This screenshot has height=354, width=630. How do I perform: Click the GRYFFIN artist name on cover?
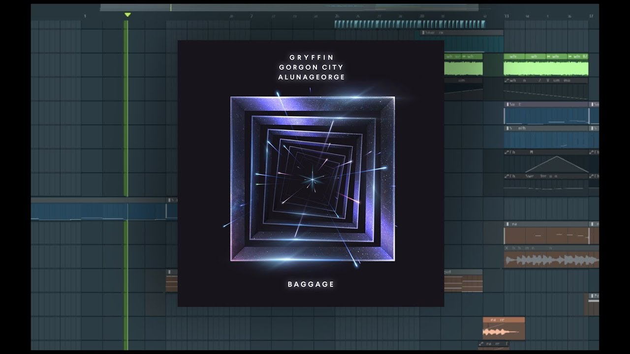coord(311,58)
